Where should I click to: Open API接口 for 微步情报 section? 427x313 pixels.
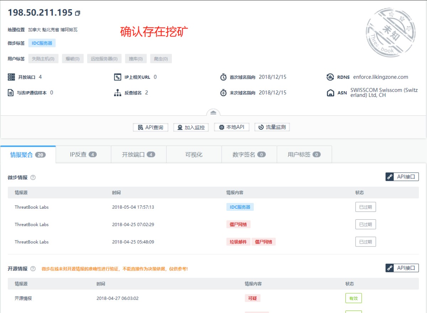tap(402, 177)
